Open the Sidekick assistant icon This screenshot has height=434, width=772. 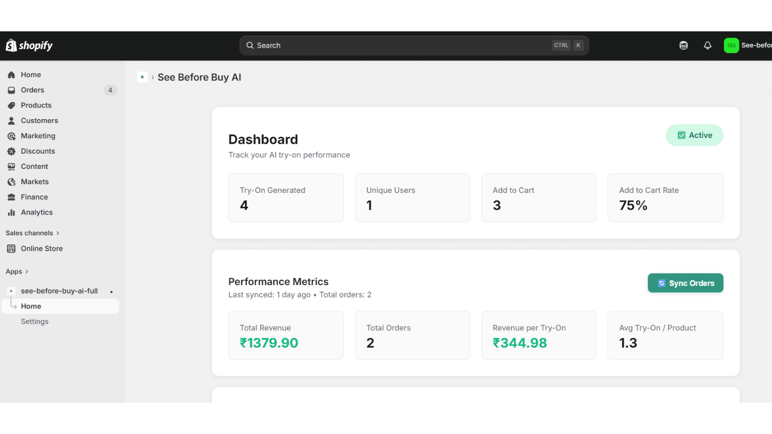coord(684,45)
